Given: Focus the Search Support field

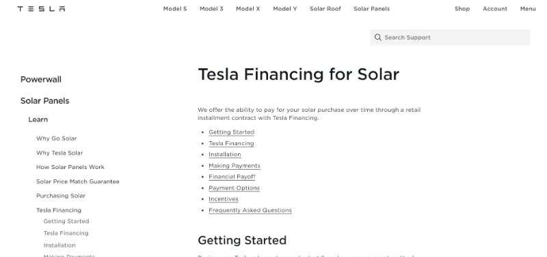Looking at the screenshot, I should [450, 37].
